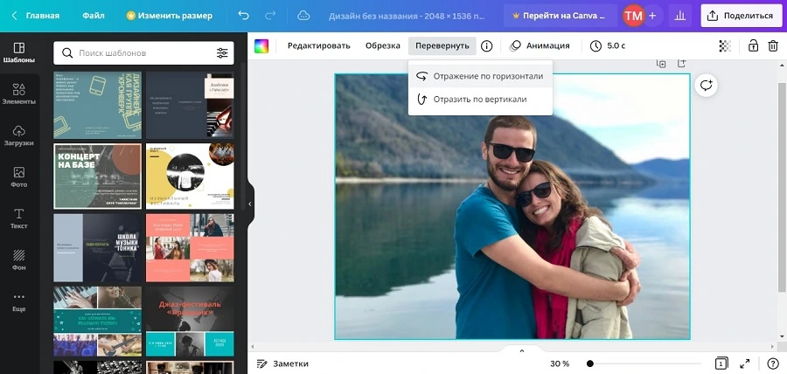Open the Анимация animation panel

[x=540, y=45]
